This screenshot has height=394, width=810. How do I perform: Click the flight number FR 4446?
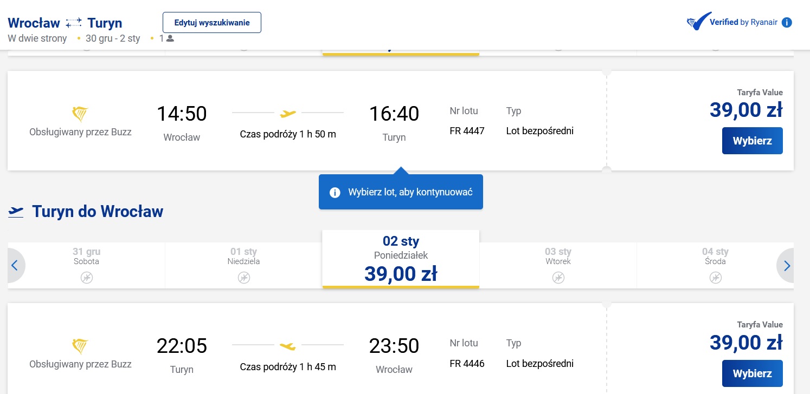click(467, 363)
